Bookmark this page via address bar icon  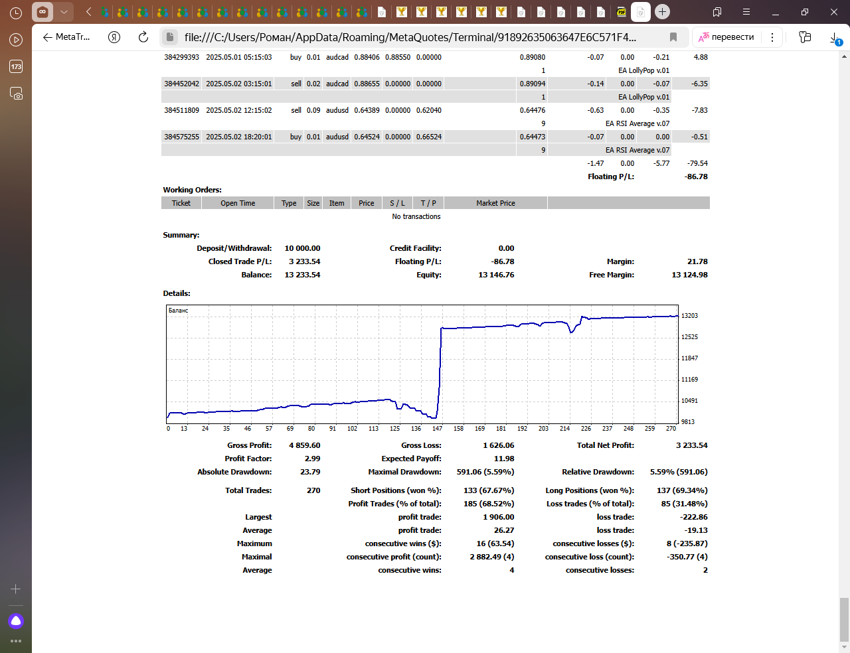pyautogui.click(x=673, y=37)
